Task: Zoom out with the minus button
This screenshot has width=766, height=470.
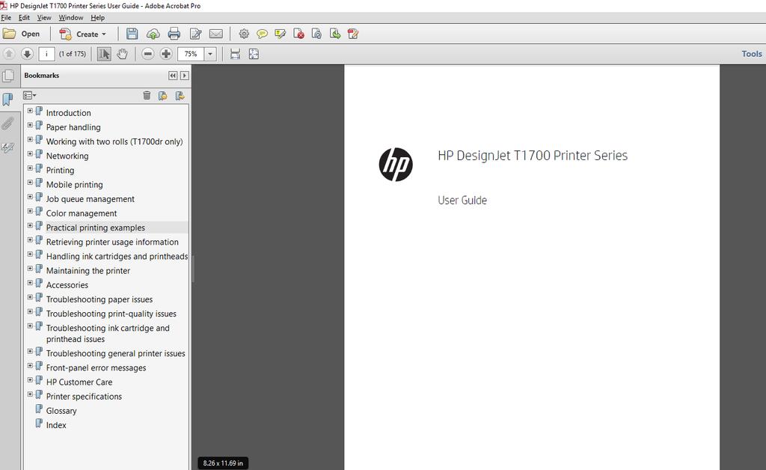Action: point(147,54)
